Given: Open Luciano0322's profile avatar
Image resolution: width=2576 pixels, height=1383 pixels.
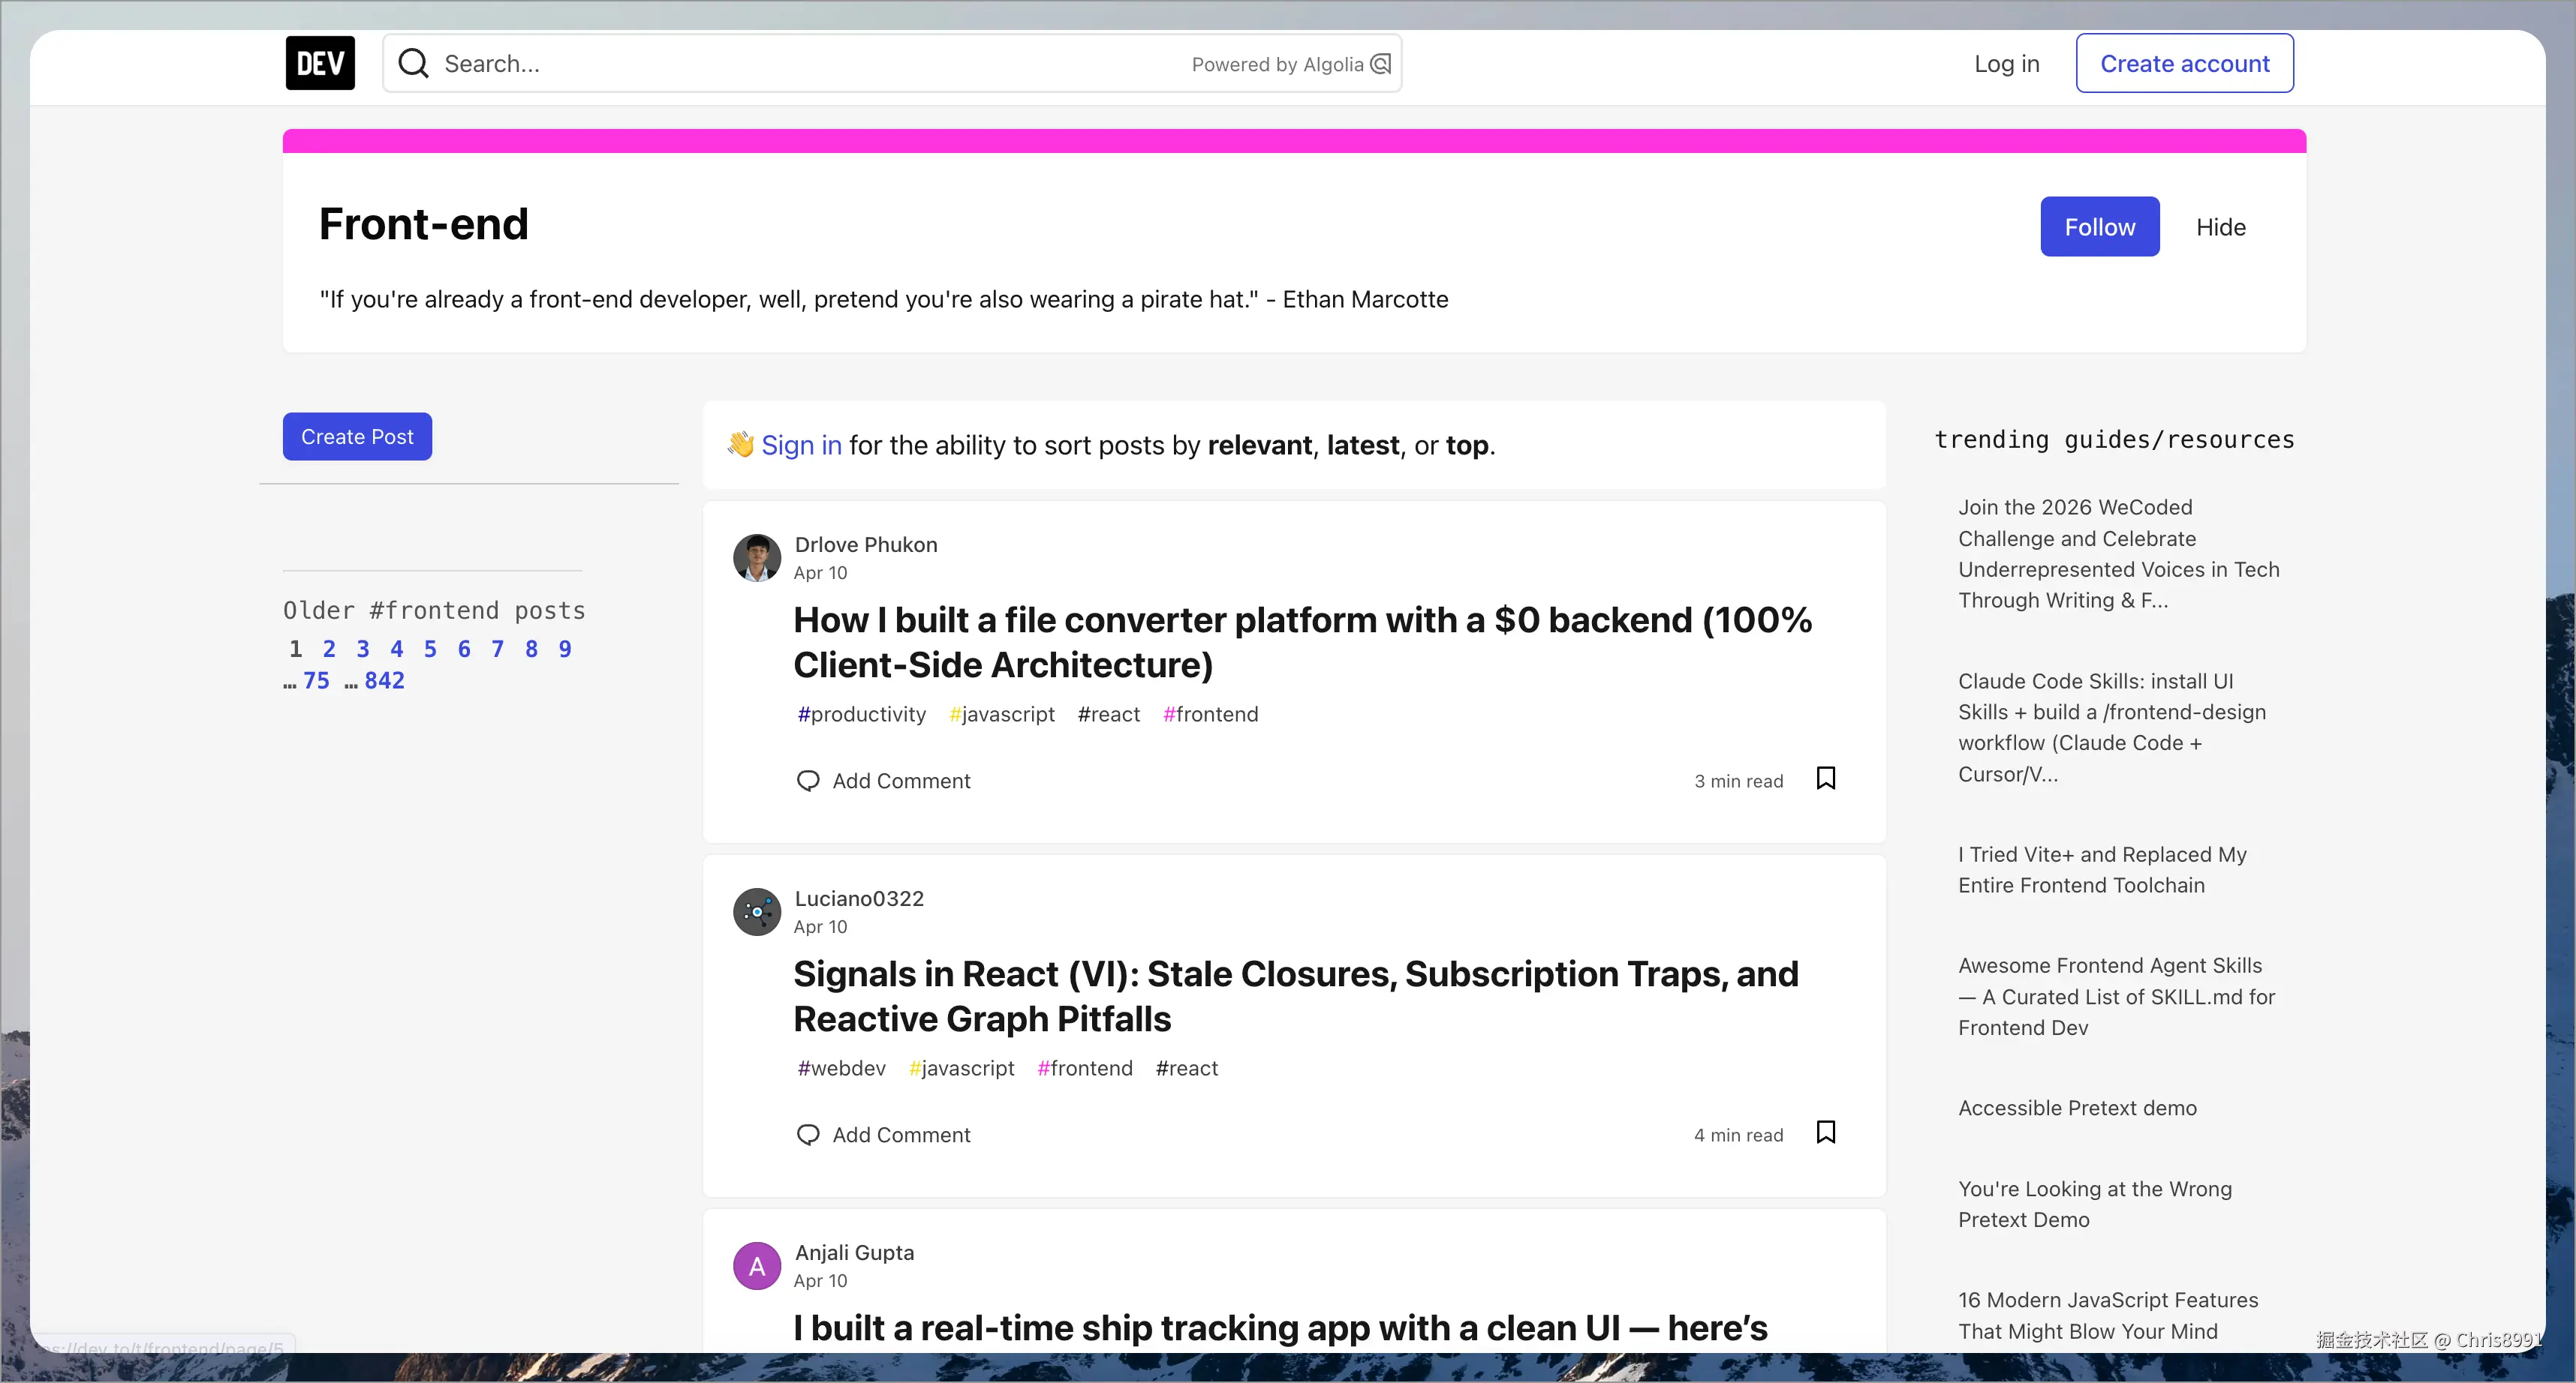Looking at the screenshot, I should 757,911.
